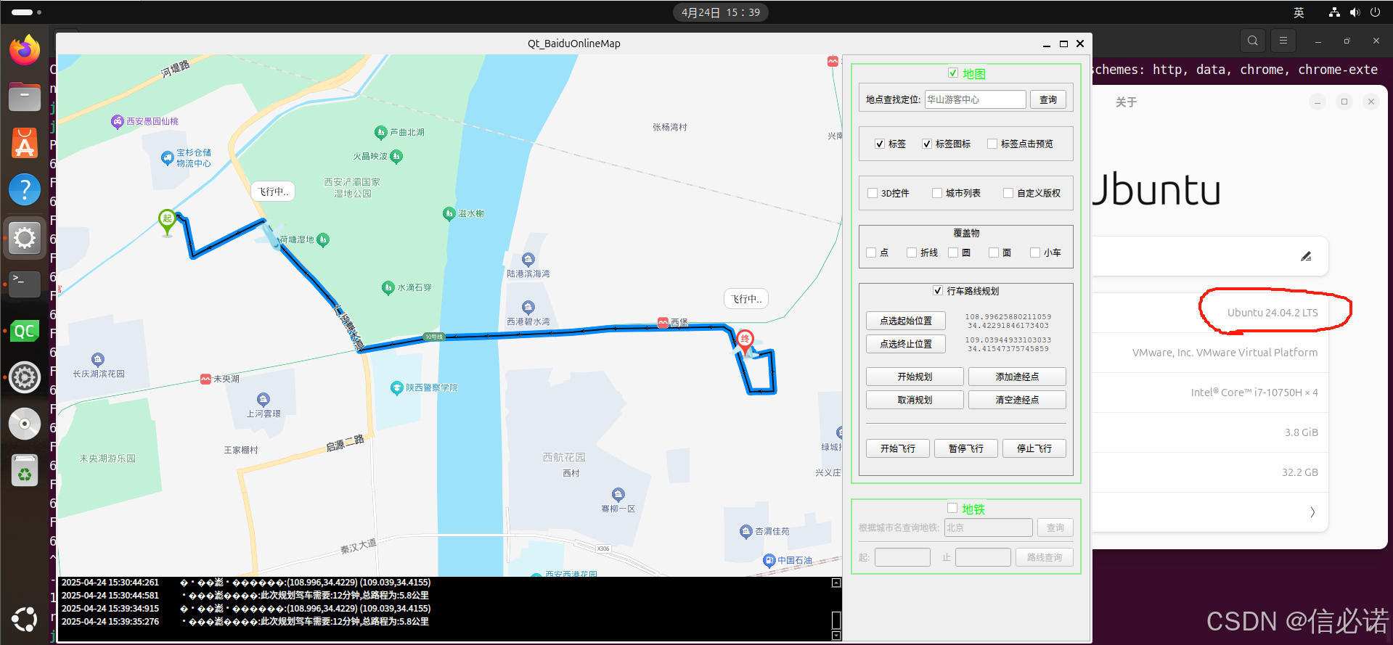The width and height of the screenshot is (1393, 645).
Task: Click the 芦曲北湖 park marker
Action: pyautogui.click(x=380, y=132)
